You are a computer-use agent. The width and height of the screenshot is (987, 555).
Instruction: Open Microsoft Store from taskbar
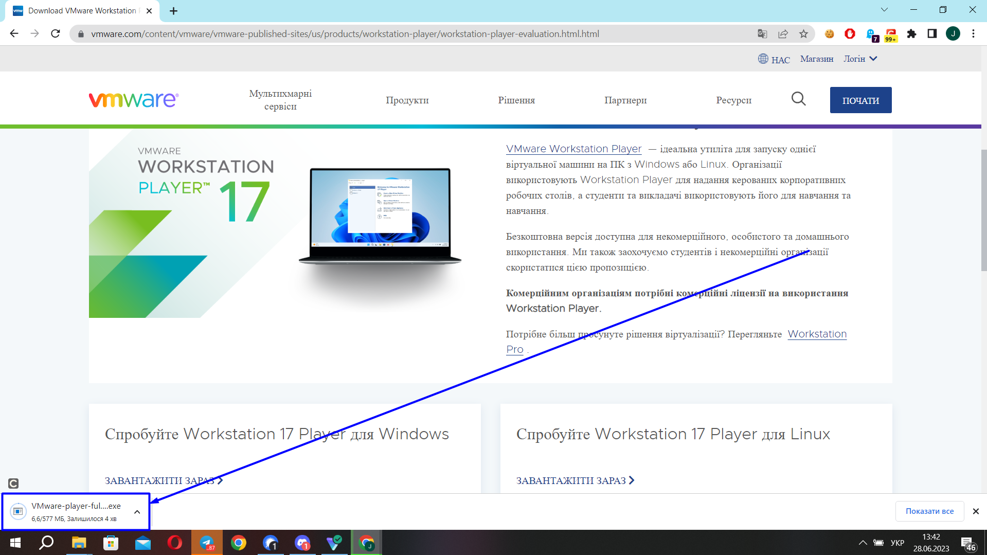(x=111, y=543)
